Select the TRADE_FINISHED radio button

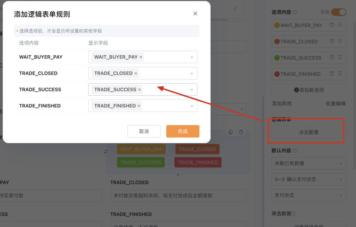170,162
